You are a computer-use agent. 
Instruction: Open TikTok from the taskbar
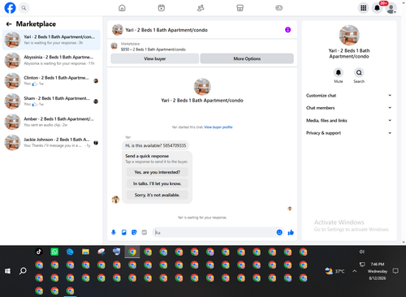[x=39, y=252]
